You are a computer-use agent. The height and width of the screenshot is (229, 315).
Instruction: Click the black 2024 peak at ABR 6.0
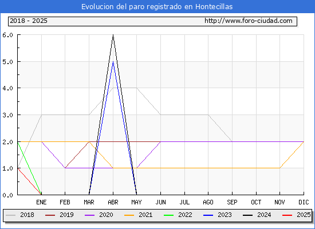(x=113, y=35)
